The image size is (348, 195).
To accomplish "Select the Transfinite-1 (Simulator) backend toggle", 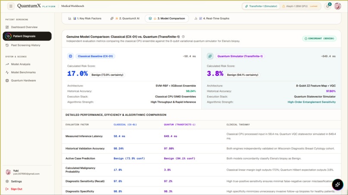I will pos(261,6).
